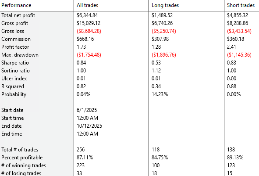The width and height of the screenshot is (259, 176).
Task: Select the All trades column header
Action: tap(87, 5)
